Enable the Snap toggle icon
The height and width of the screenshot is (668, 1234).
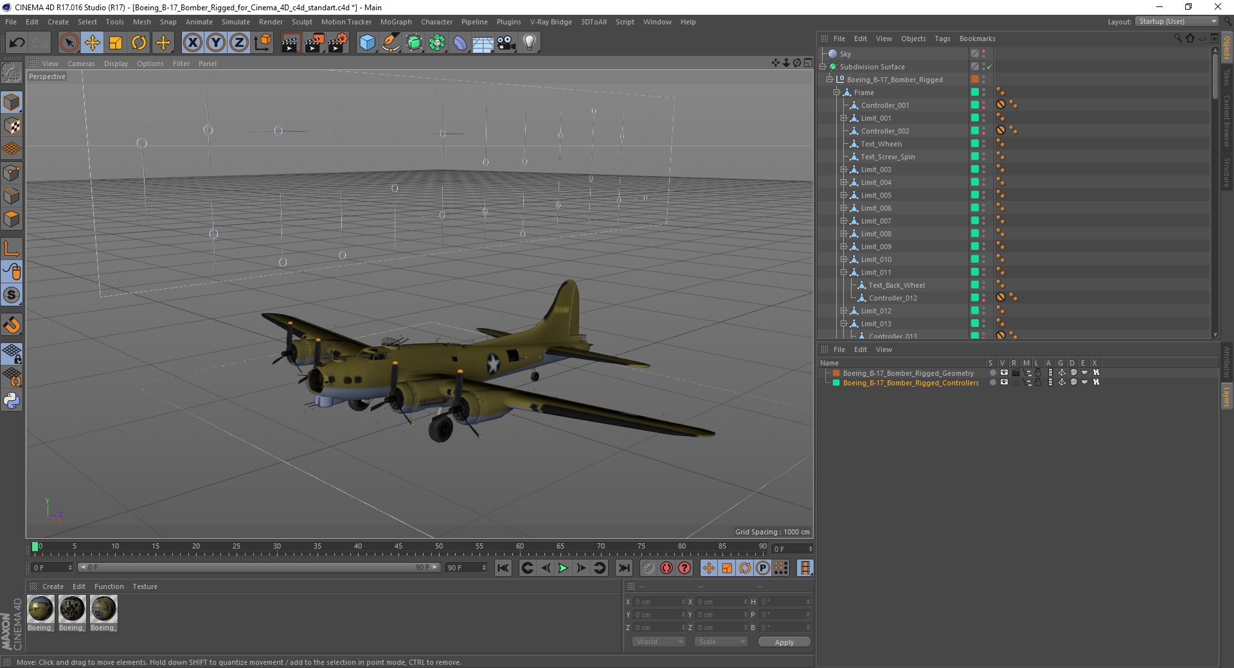pyautogui.click(x=12, y=325)
